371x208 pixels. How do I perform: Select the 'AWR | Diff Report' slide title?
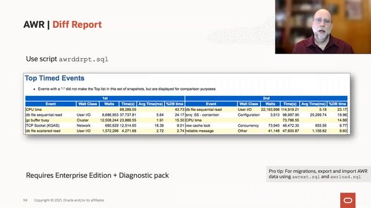tap(63, 24)
